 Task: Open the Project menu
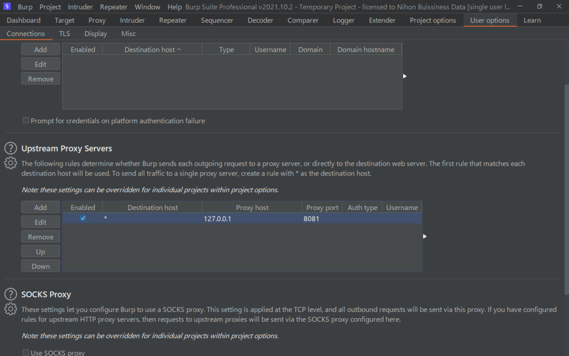click(50, 7)
